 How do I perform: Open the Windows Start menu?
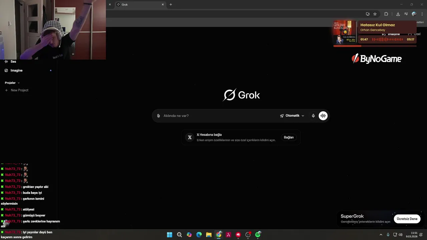(x=169, y=235)
